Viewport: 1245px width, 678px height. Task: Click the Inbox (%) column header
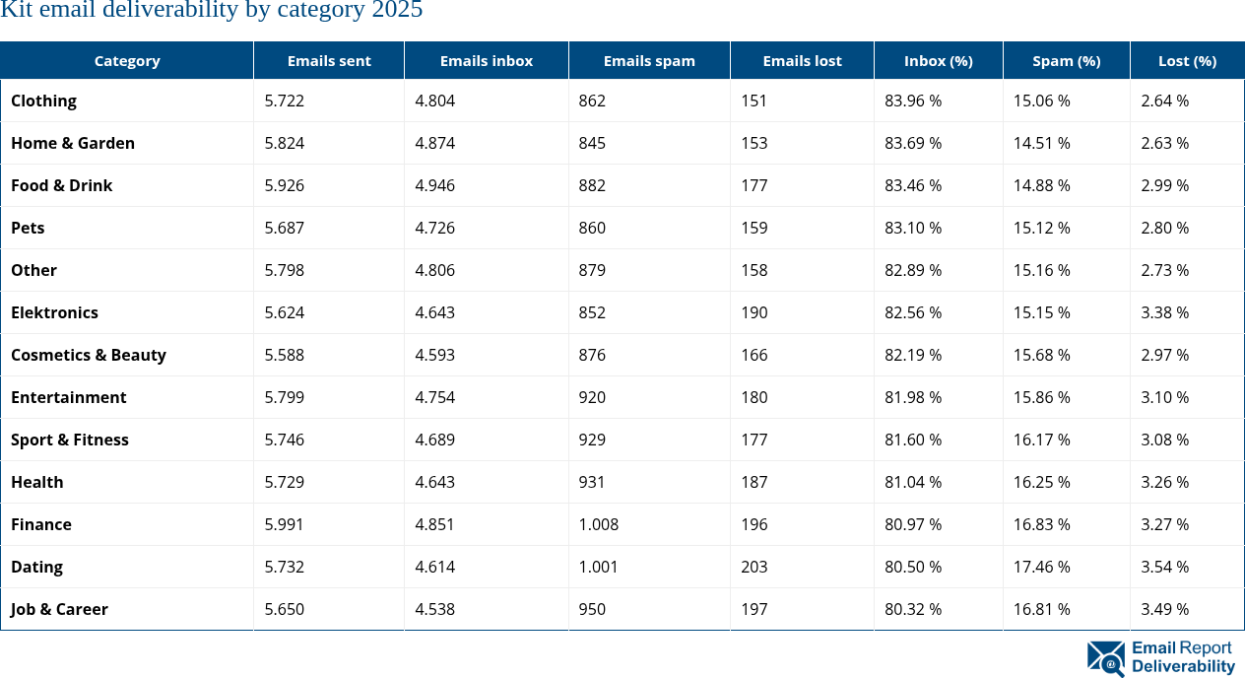939,60
